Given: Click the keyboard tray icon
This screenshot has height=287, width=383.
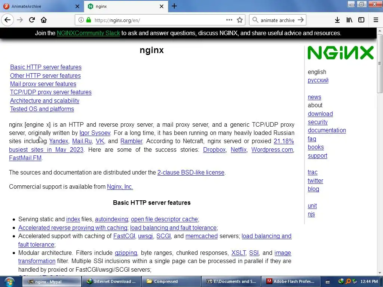Looking at the screenshot, I should 328,282.
